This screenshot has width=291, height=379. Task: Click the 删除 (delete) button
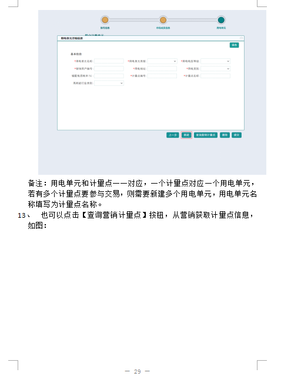tap(225, 135)
